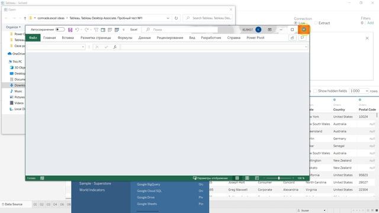Click the Insert Function fx icon
Image resolution: width=379 pixels, height=213 pixels.
[x=115, y=47]
